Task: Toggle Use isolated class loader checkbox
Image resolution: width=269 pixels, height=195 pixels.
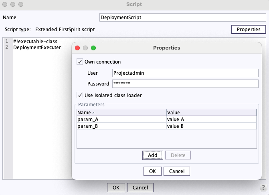Action: [80, 95]
